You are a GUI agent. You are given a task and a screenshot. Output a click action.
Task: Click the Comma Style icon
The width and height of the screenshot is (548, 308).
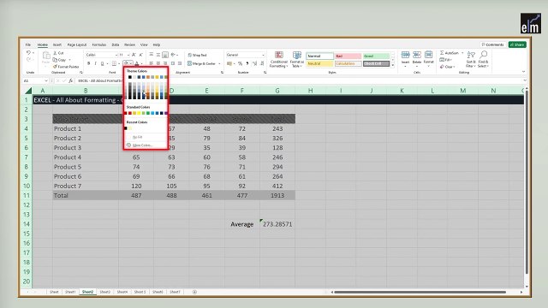coord(247,63)
